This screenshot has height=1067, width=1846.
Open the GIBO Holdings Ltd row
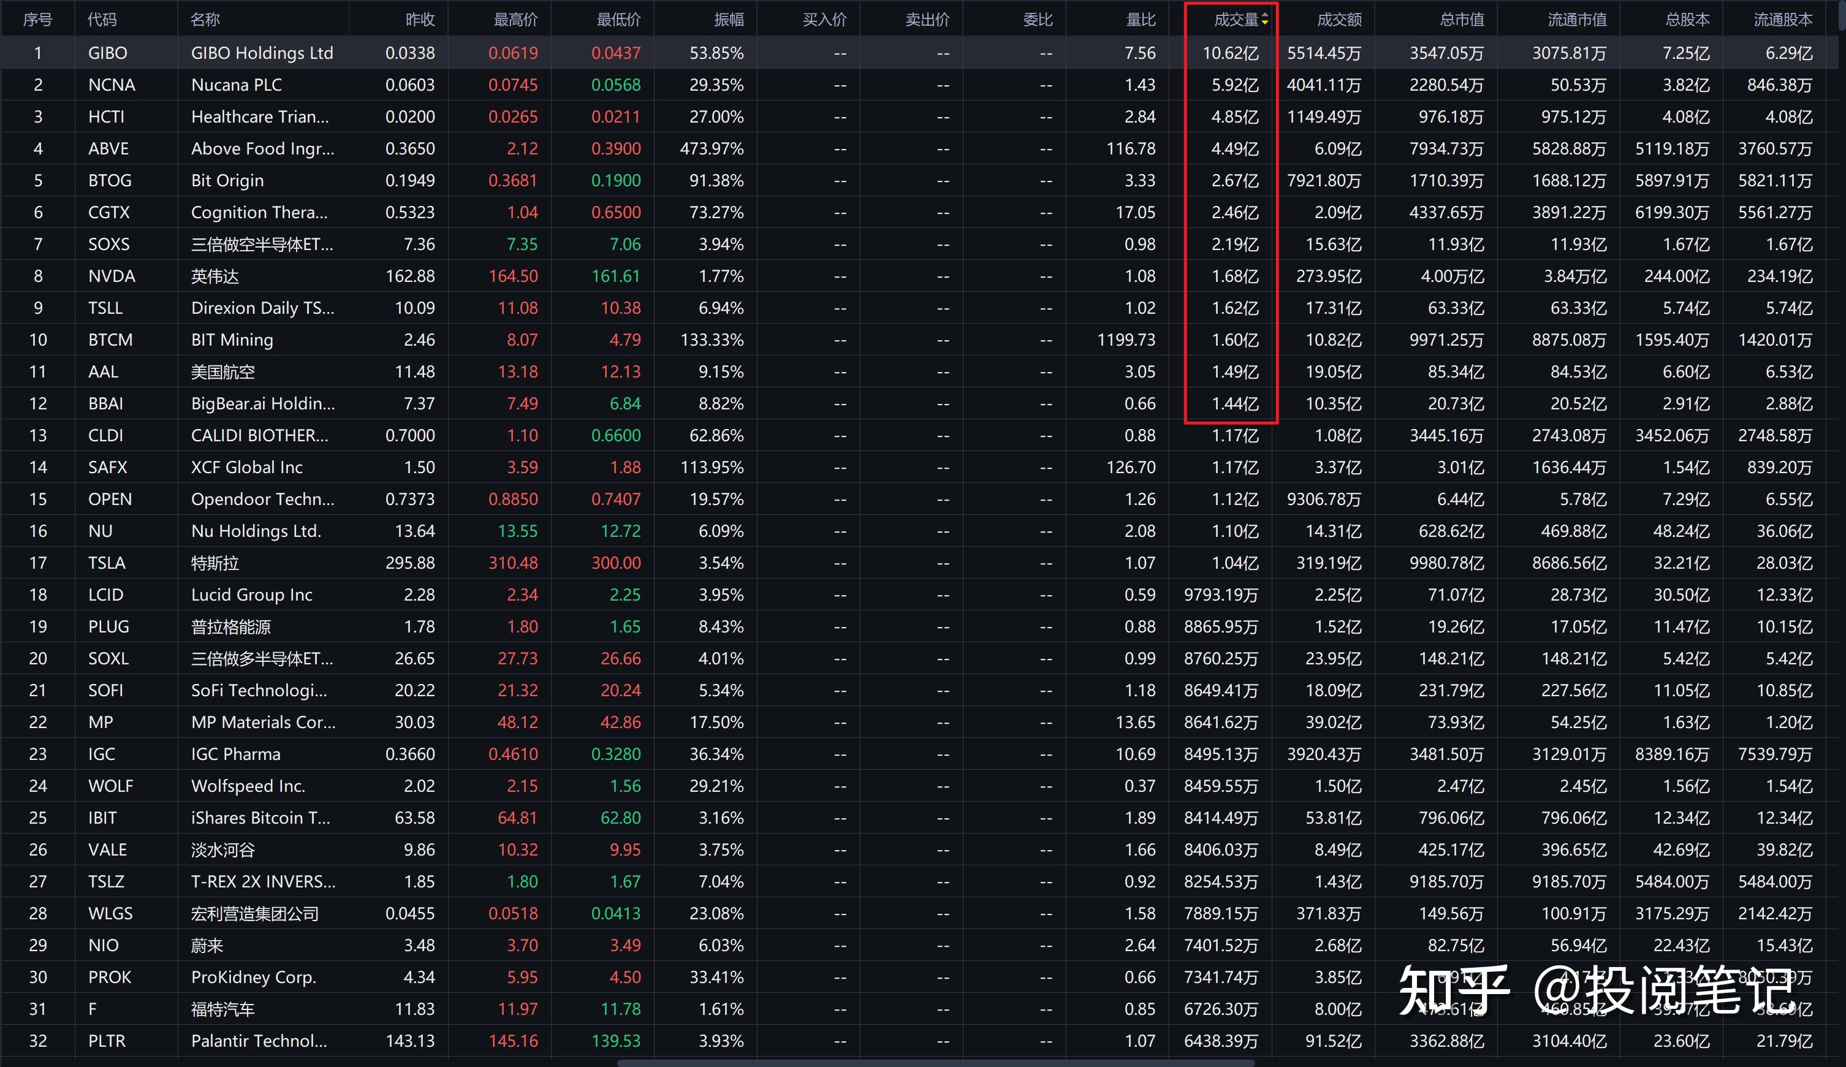262,53
